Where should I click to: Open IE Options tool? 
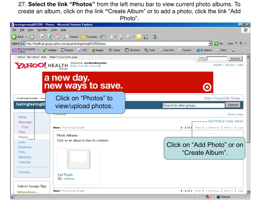204,50
